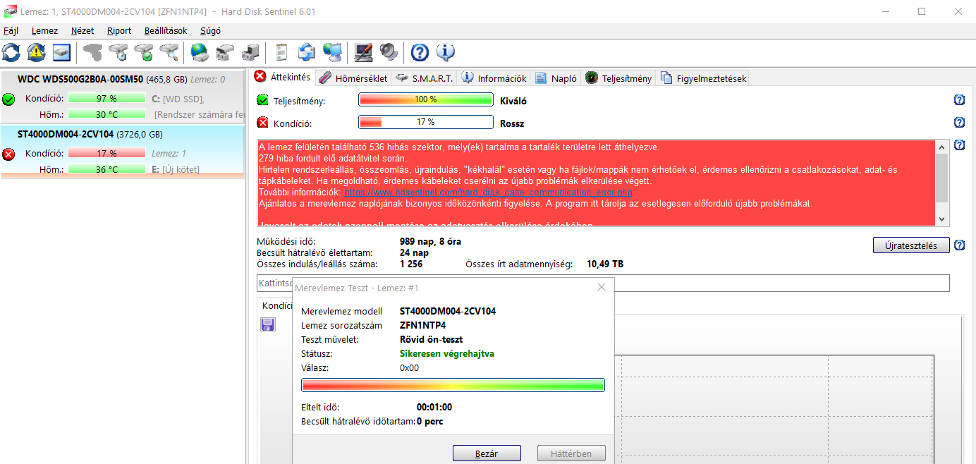Open the Beállítások menu

[x=166, y=30]
